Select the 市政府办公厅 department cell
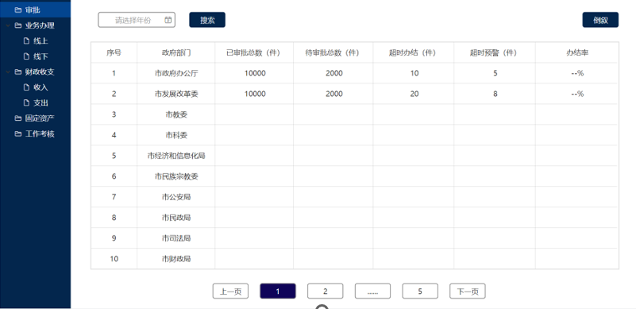 click(x=176, y=73)
